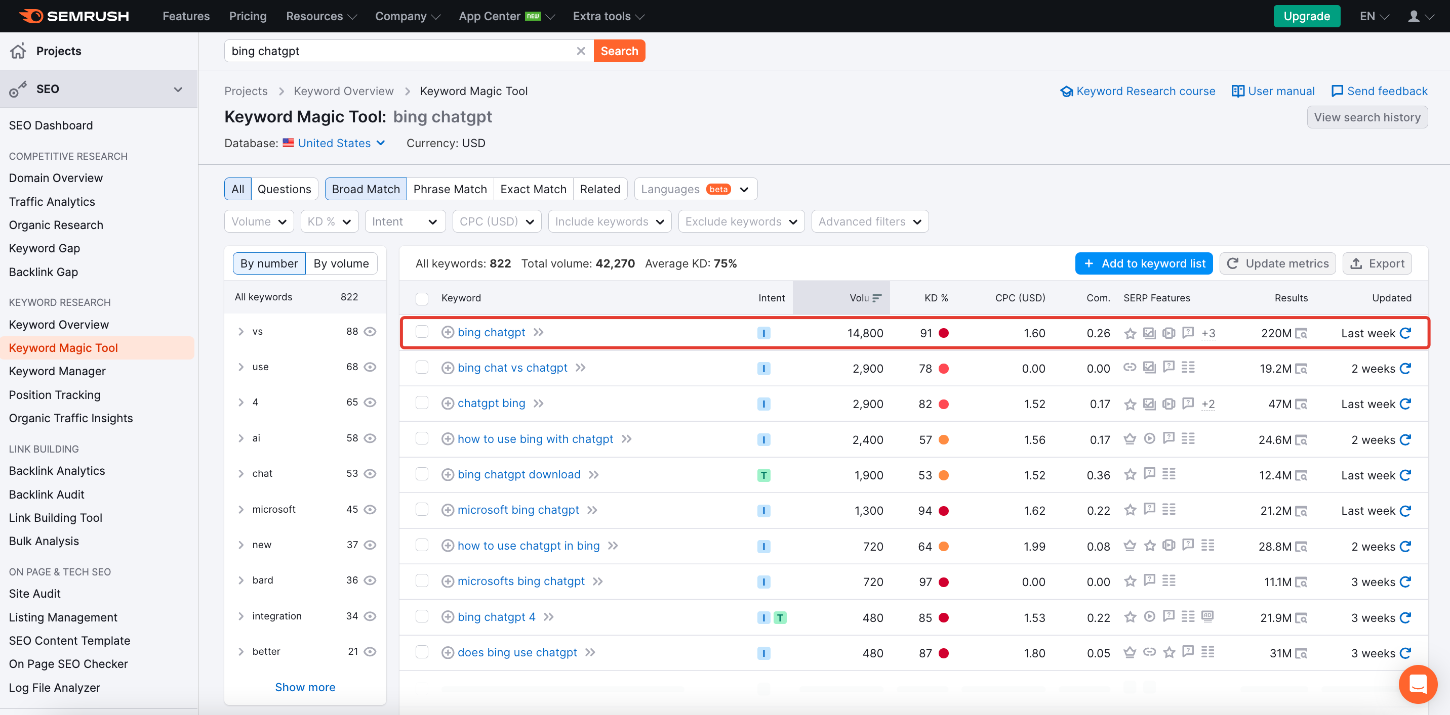
Task: Click the Semrush logo
Action: tap(74, 16)
